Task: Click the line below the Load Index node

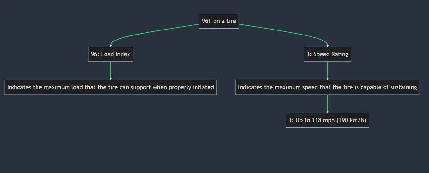Action: pos(110,70)
